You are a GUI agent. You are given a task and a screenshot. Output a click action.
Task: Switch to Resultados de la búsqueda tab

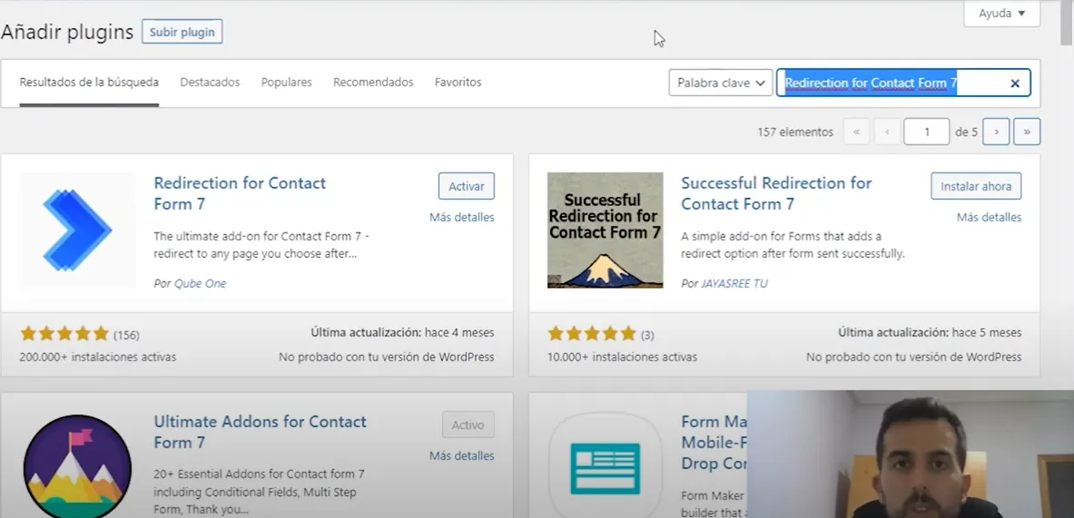(x=89, y=83)
